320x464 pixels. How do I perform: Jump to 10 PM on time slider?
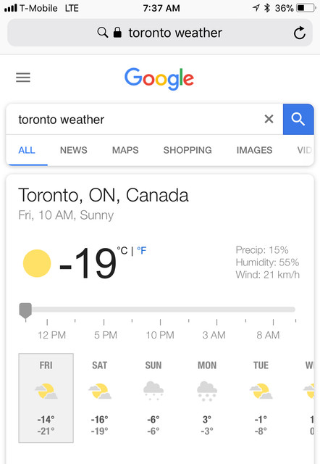coord(160,335)
